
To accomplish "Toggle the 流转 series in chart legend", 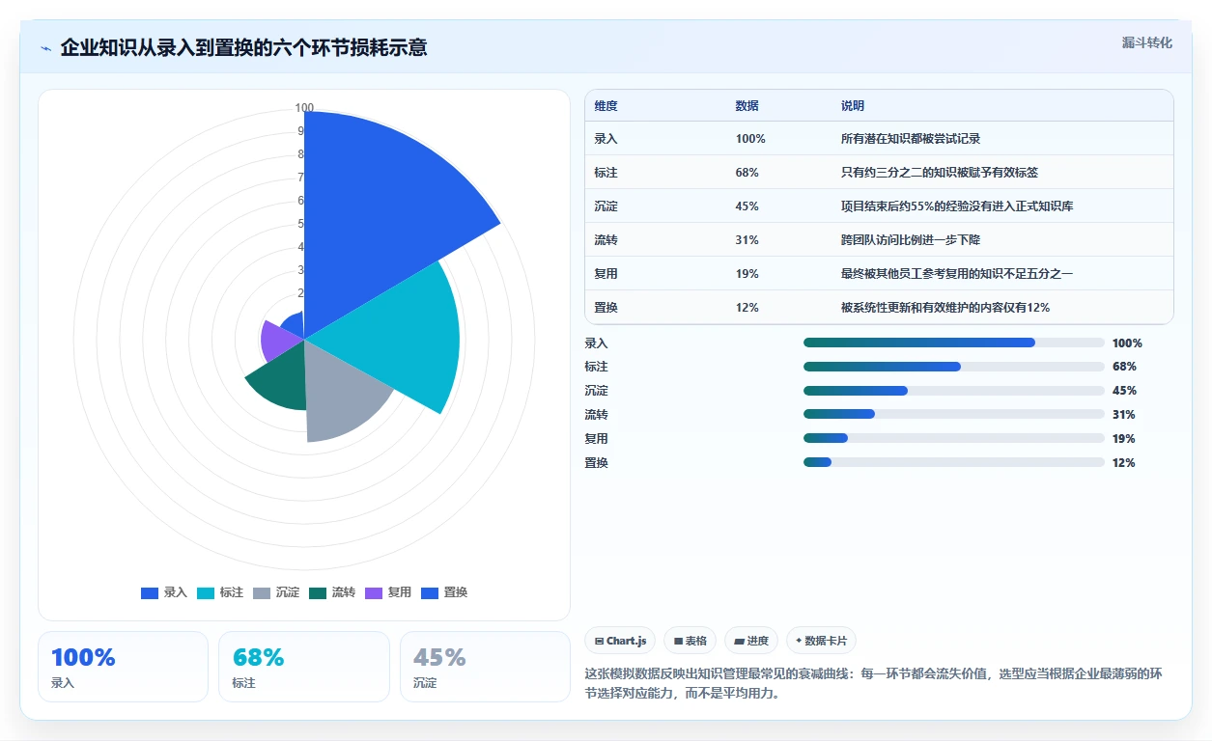I will (x=332, y=592).
